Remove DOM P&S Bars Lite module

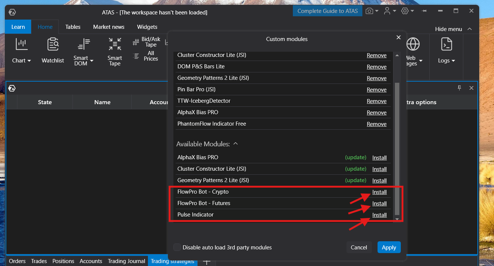376,67
